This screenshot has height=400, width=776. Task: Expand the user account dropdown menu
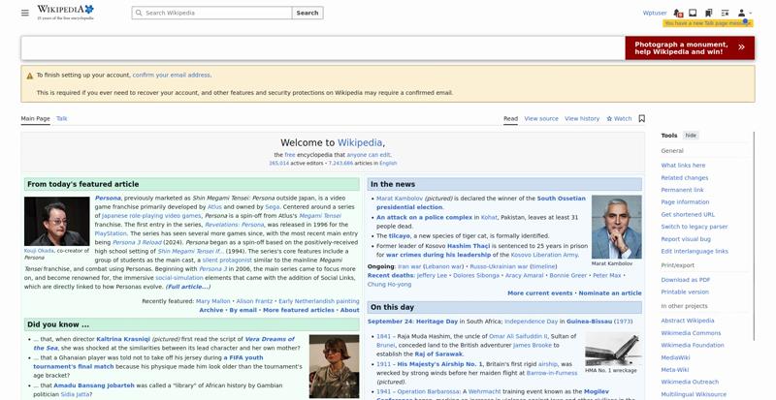pos(744,13)
